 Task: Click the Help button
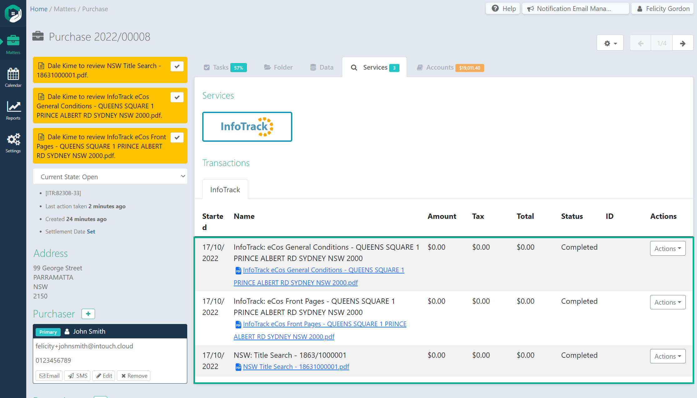pyautogui.click(x=503, y=8)
